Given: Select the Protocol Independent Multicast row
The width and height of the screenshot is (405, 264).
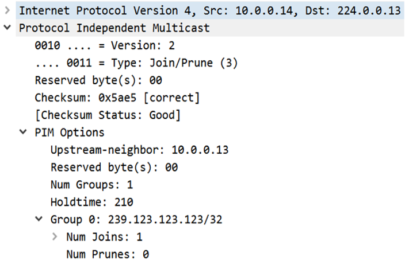Looking at the screenshot, I should pos(114,28).
